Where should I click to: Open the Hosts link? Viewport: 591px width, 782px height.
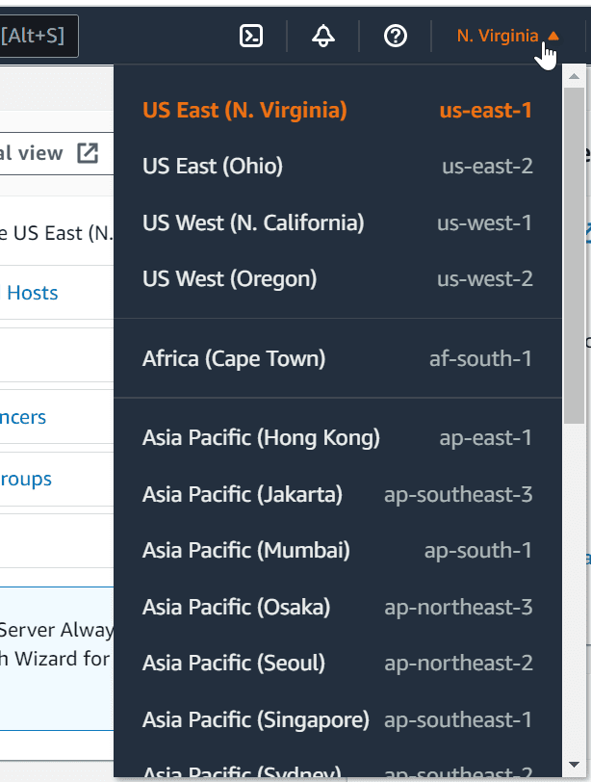click(32, 293)
